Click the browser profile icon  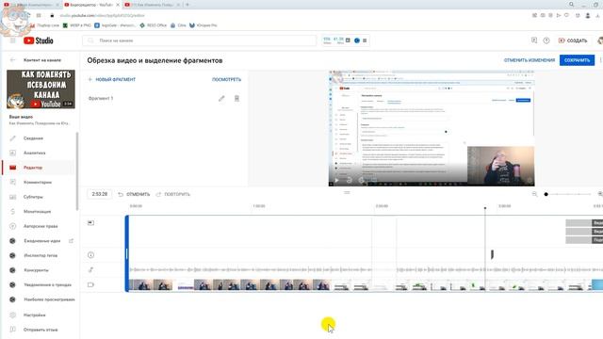click(x=588, y=15)
